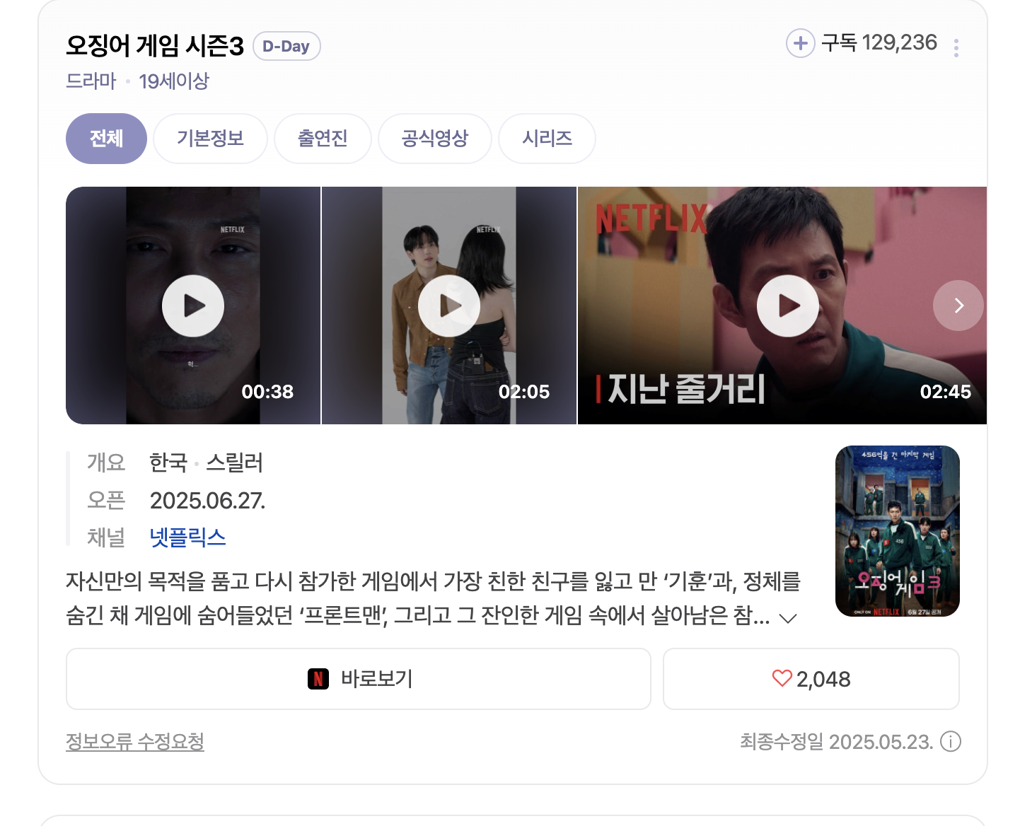Viewport: 1020px width, 826px height.
Task: Play the 지난 줄거리 02:45 video
Action: click(782, 306)
